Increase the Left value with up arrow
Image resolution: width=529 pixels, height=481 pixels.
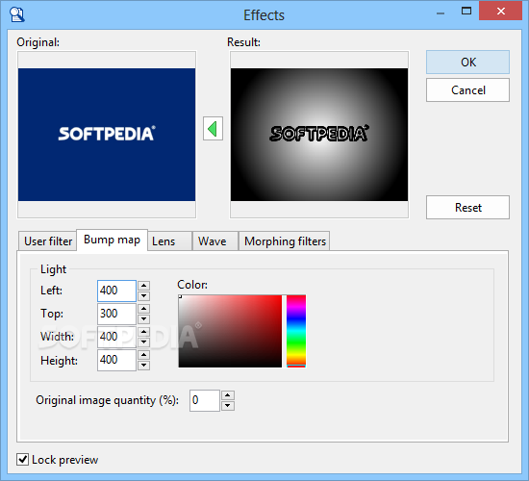(x=143, y=286)
